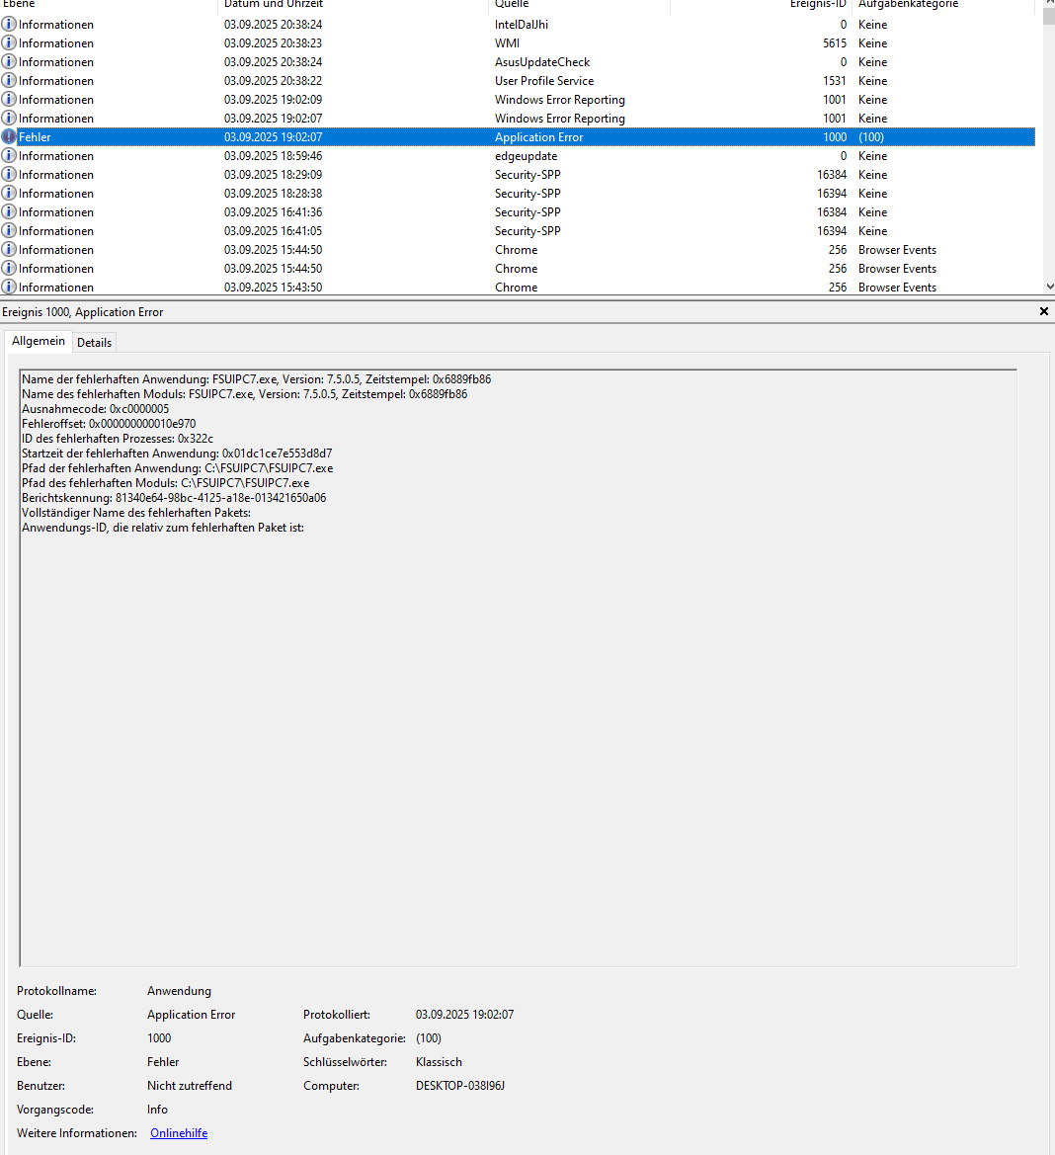The width and height of the screenshot is (1055, 1155).
Task: Click Schlüsselwörter value Klassisch
Action: tap(439, 1062)
